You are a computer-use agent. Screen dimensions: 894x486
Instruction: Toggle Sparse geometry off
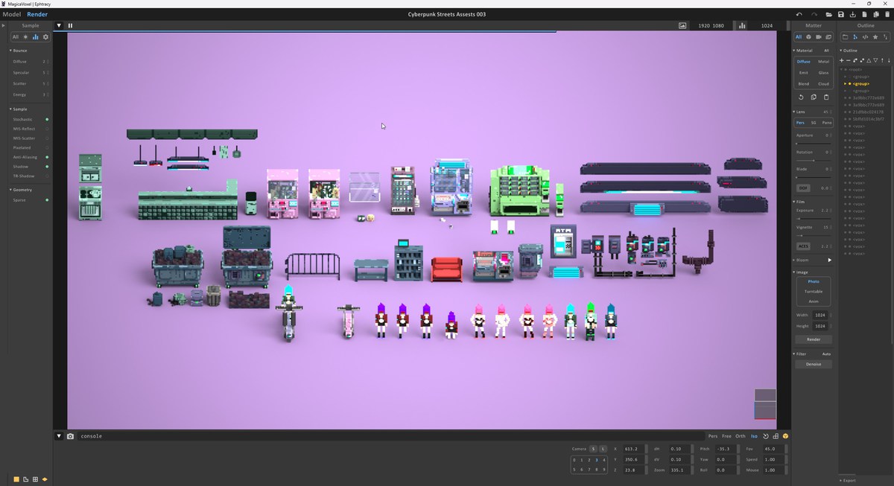[45, 199]
